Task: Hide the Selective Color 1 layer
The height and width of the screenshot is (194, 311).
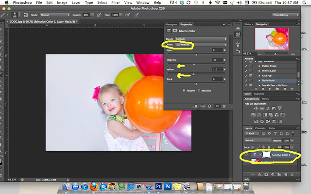Action: pyautogui.click(x=247, y=155)
